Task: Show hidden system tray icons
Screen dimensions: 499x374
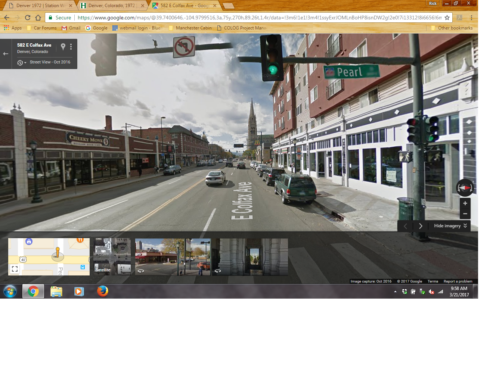Action: coord(395,292)
